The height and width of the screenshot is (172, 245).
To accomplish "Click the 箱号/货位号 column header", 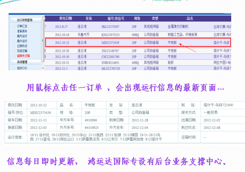I will tap(116, 19).
